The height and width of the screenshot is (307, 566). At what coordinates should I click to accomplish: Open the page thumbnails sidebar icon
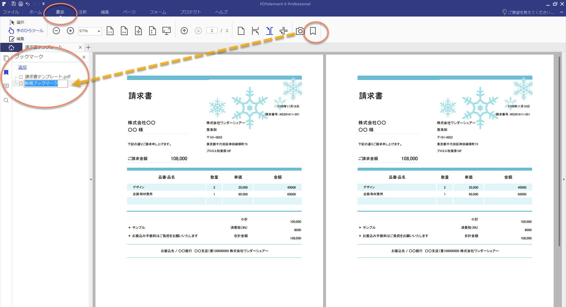pyautogui.click(x=6, y=58)
